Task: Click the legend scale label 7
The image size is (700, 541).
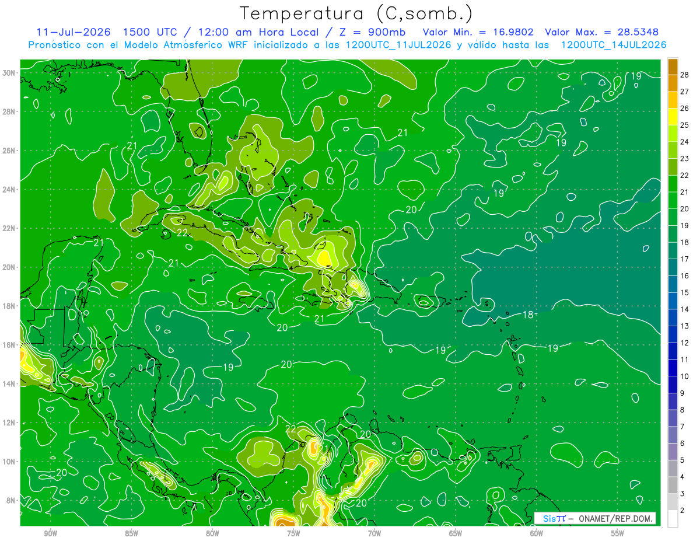Action: 682,427
